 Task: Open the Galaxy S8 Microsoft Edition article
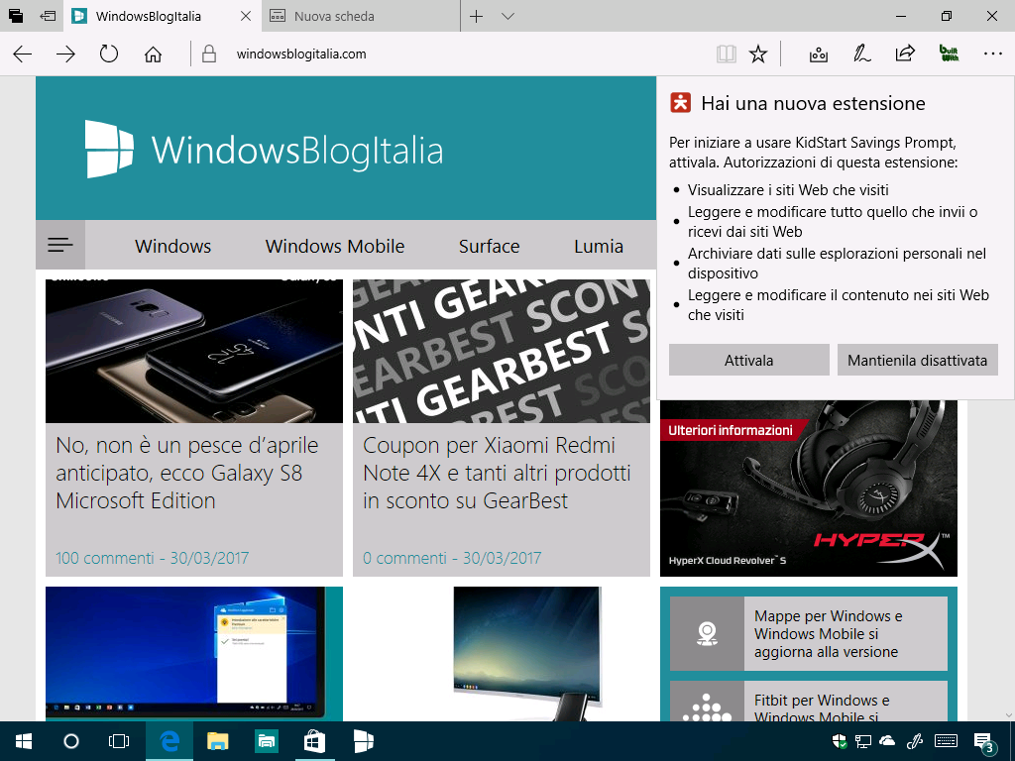pyautogui.click(x=187, y=473)
